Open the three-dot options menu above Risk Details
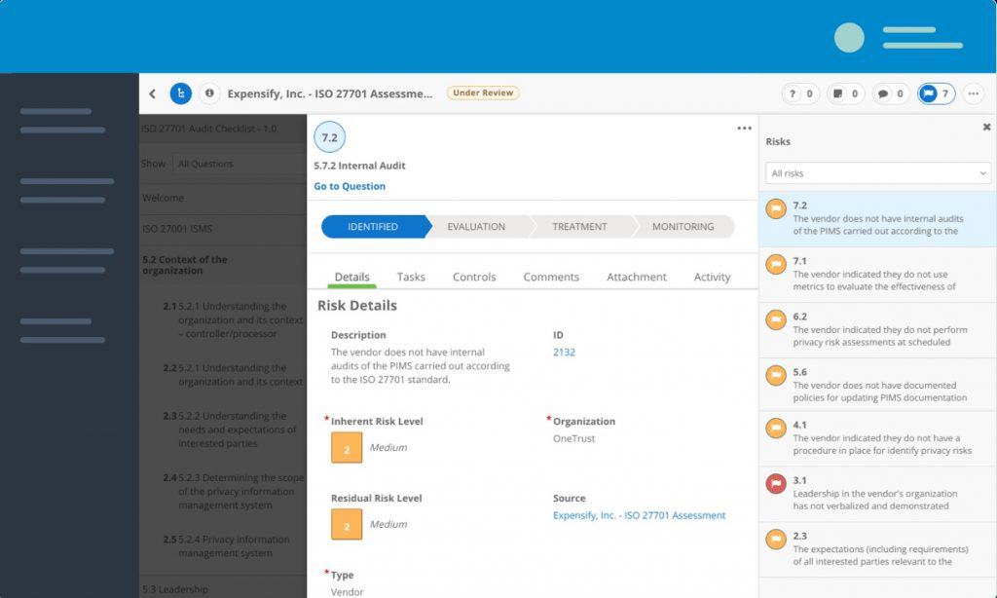 pyautogui.click(x=743, y=128)
